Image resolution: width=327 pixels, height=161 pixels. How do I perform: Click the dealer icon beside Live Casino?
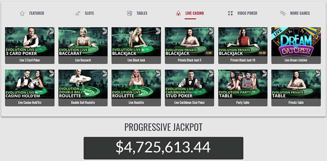click(x=178, y=13)
